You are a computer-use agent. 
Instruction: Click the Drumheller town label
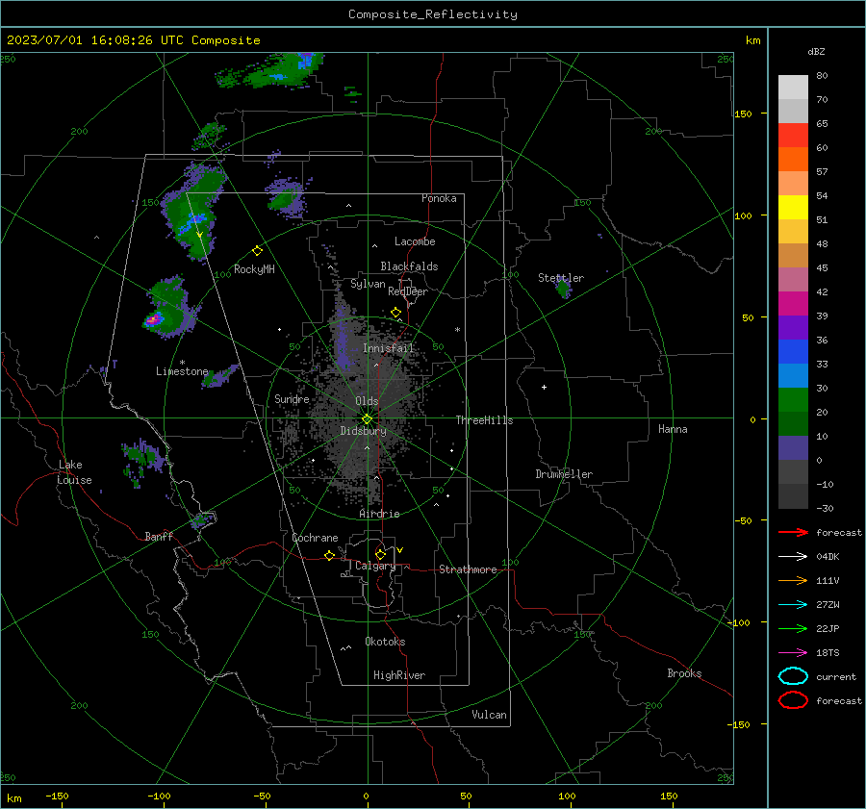point(564,474)
